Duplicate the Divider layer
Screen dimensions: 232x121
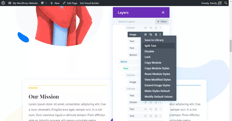(x=151, y=102)
